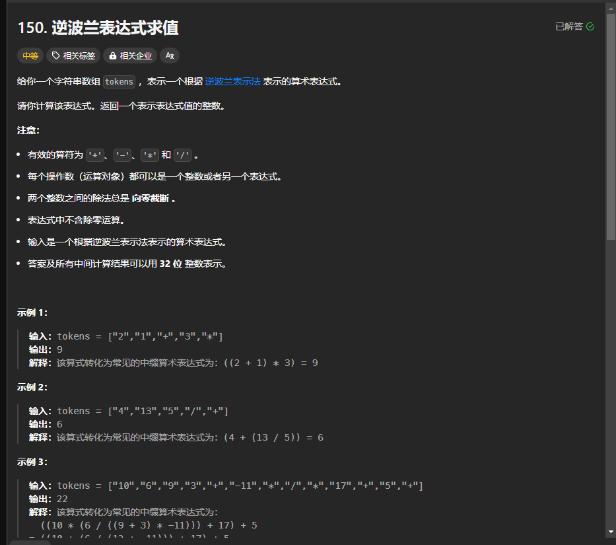
Task: Click the 示例 3 heading
Action: [32, 462]
